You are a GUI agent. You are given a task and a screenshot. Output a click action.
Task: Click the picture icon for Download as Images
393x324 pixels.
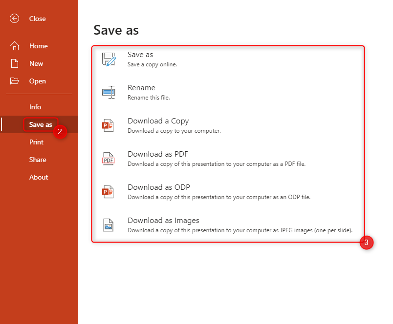tap(108, 225)
